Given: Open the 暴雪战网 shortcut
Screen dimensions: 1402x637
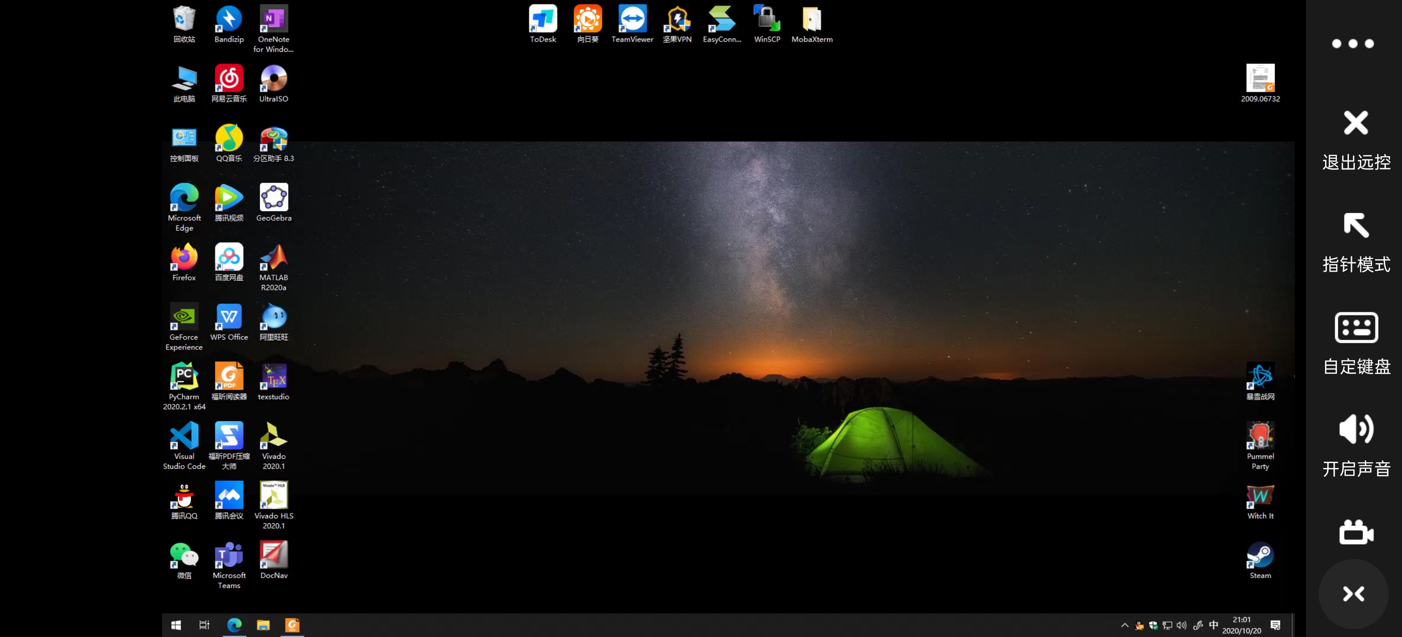Looking at the screenshot, I should pyautogui.click(x=1260, y=381).
